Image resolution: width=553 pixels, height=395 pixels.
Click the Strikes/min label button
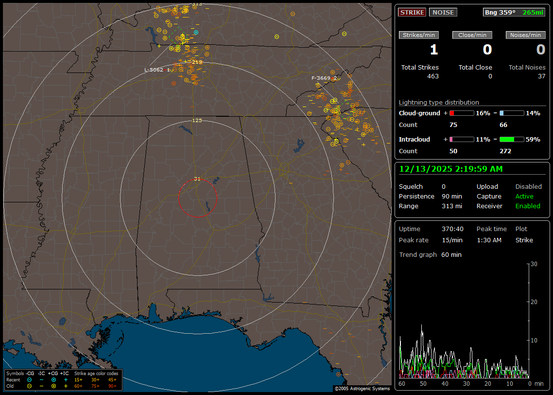[419, 35]
